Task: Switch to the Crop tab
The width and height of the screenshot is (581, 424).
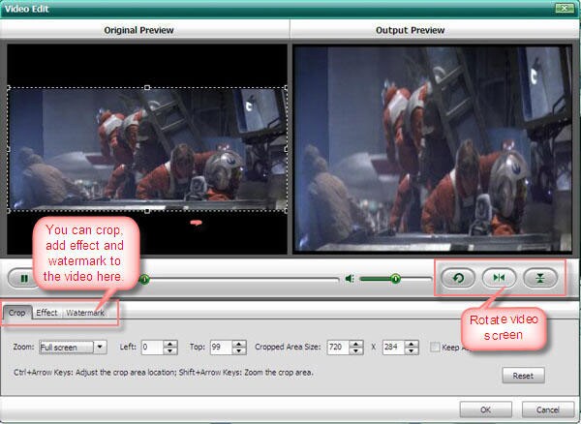Action: (16, 313)
